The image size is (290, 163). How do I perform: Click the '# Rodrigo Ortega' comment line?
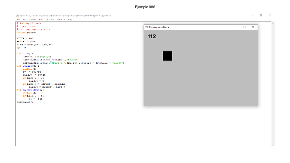tap(29, 24)
